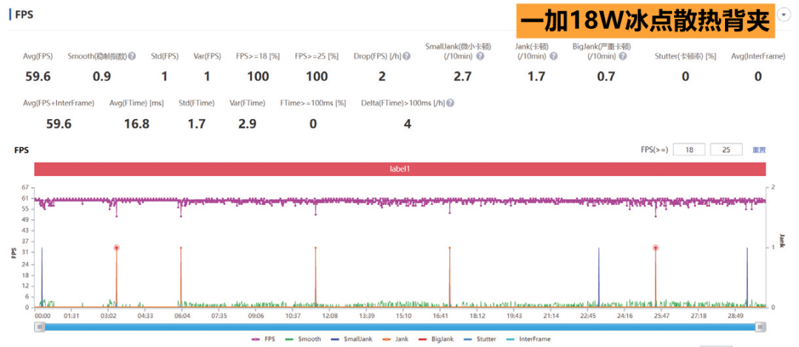Click help icon next to Drop(FPS) [/h]
799x347 pixels.
[x=407, y=56]
